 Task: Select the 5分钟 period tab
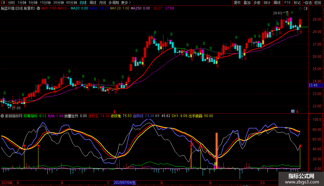[33, 3]
